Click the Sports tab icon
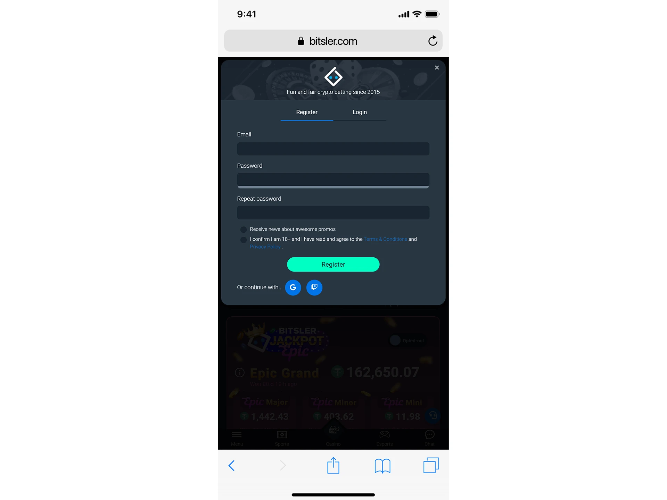 coord(282,437)
